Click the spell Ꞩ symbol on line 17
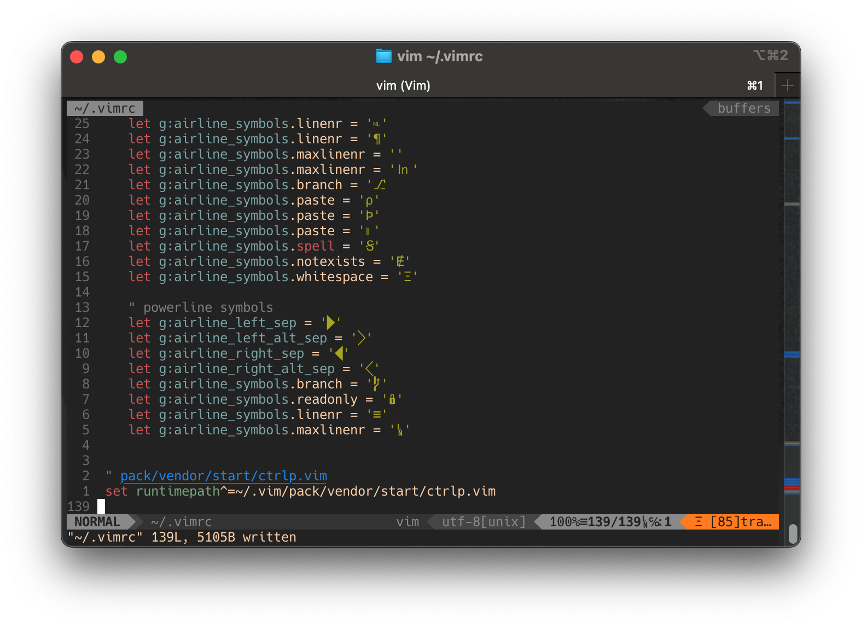The image size is (862, 628). pyautogui.click(x=370, y=246)
